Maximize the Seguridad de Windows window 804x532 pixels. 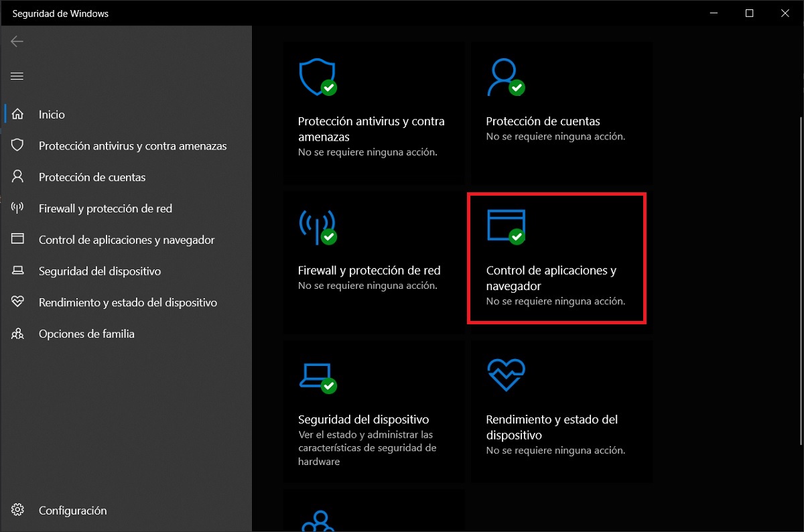click(x=749, y=13)
